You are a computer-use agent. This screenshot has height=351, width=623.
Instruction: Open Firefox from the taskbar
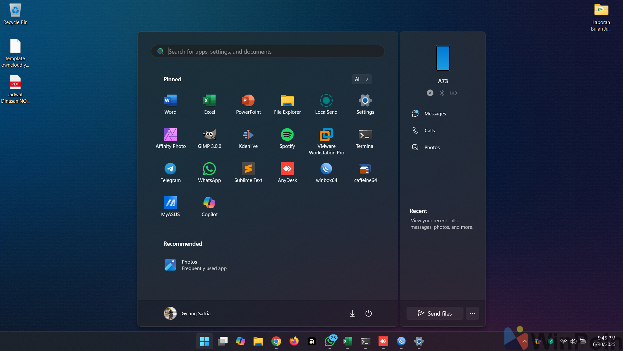click(294, 341)
